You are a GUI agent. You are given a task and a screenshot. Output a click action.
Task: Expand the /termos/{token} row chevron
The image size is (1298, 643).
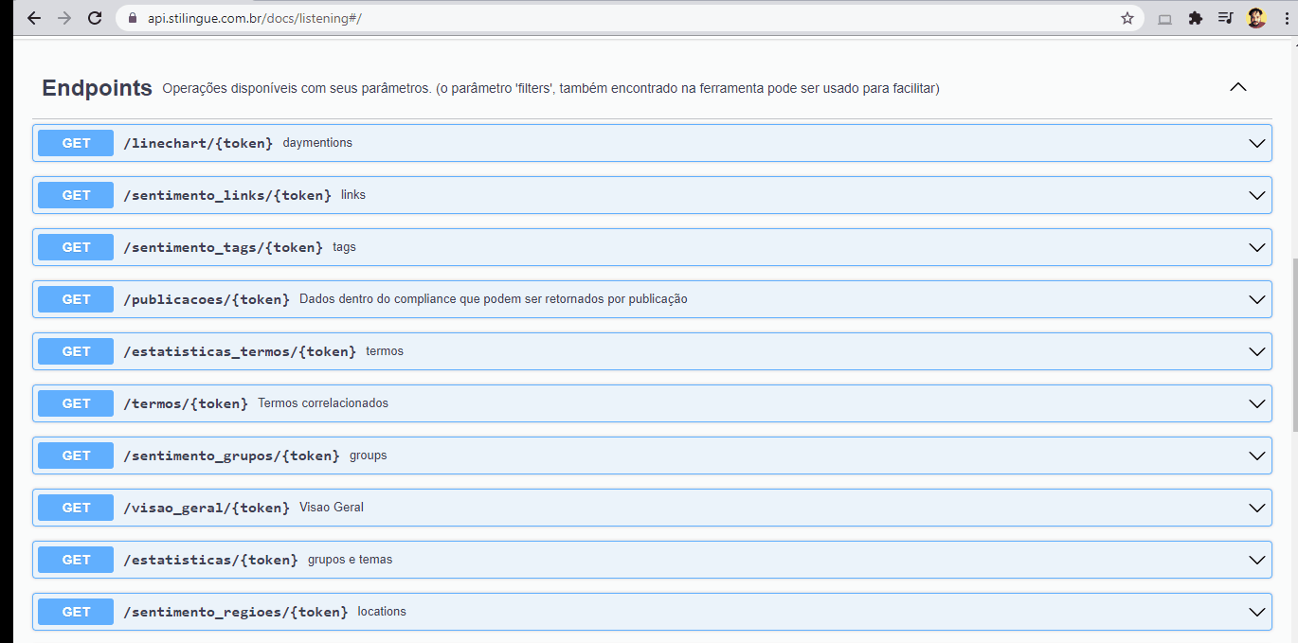[x=1257, y=403]
